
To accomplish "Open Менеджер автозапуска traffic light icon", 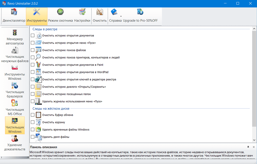I will pos(15,32).
